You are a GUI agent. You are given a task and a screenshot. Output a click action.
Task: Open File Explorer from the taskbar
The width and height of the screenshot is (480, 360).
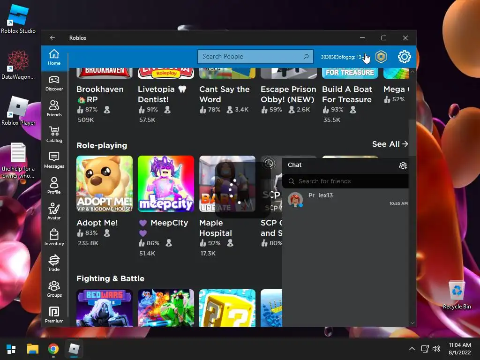click(x=32, y=349)
